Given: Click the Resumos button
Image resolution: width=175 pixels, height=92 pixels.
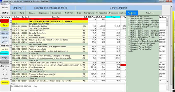Looking at the screenshot, I should point(150,13).
